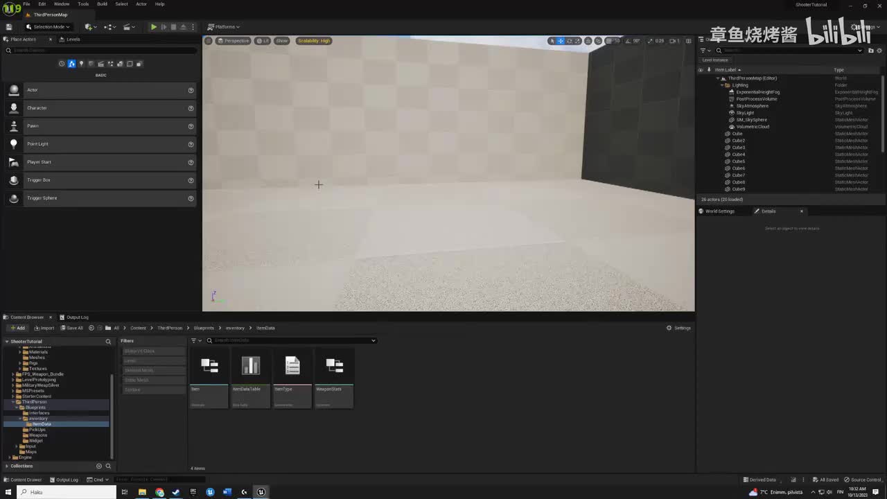887x499 pixels.
Task: Select the Geometry category in Place Actors
Action: coord(120,64)
